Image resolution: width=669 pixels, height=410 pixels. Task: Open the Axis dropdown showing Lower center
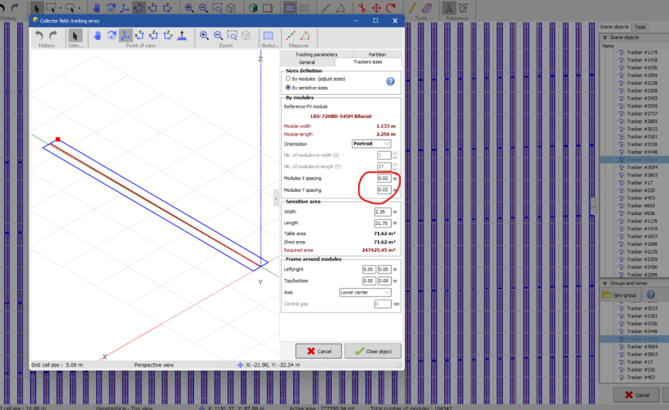pos(365,292)
